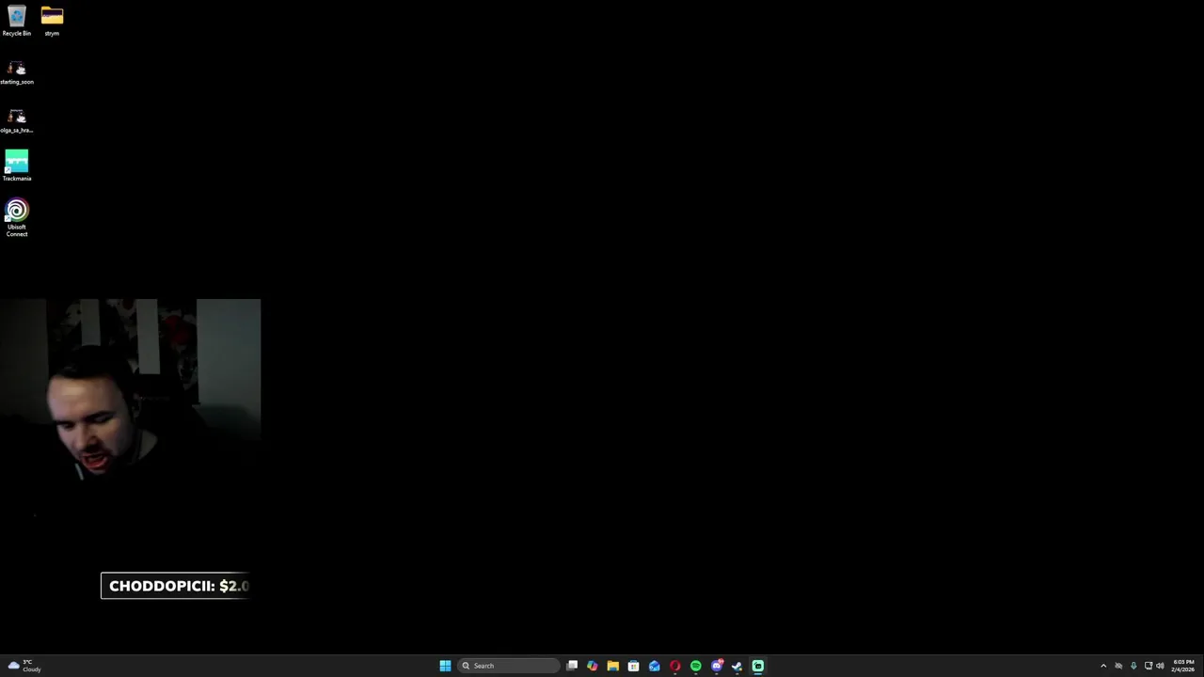Open the weather widget showing Cloudy

pyautogui.click(x=24, y=666)
